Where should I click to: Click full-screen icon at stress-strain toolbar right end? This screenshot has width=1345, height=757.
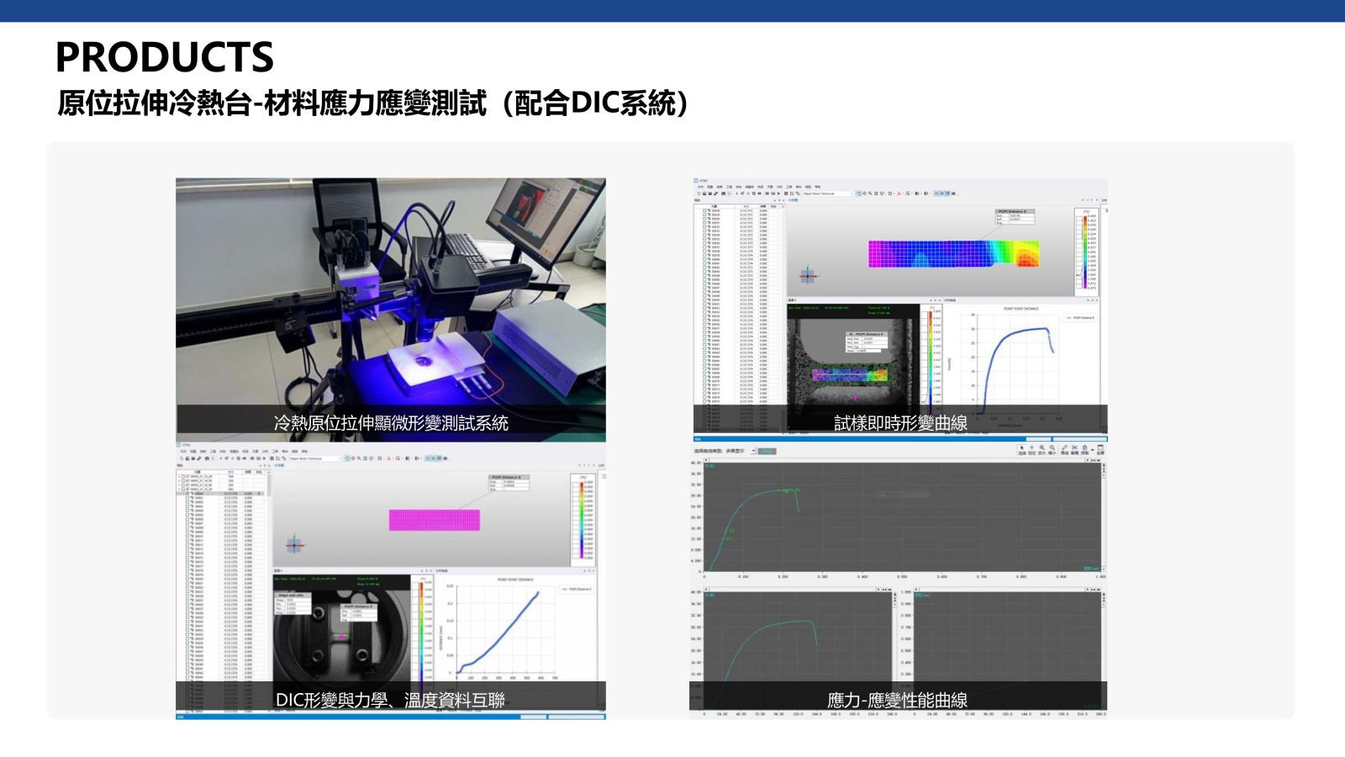click(1100, 448)
